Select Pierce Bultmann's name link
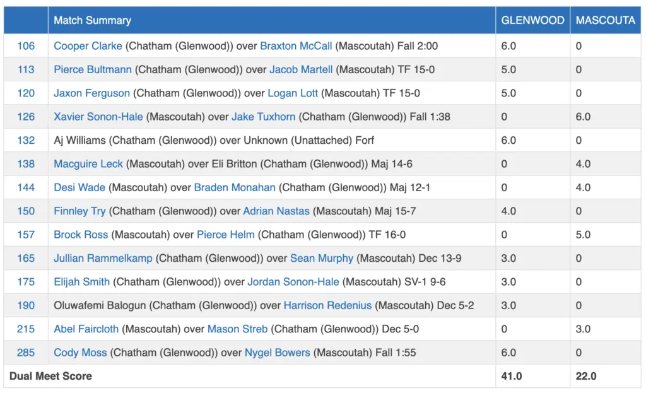This screenshot has height=398, width=646. [93, 69]
